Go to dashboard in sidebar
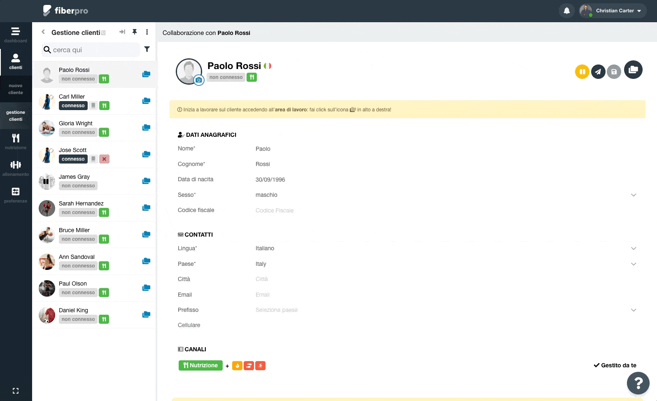 click(x=16, y=35)
